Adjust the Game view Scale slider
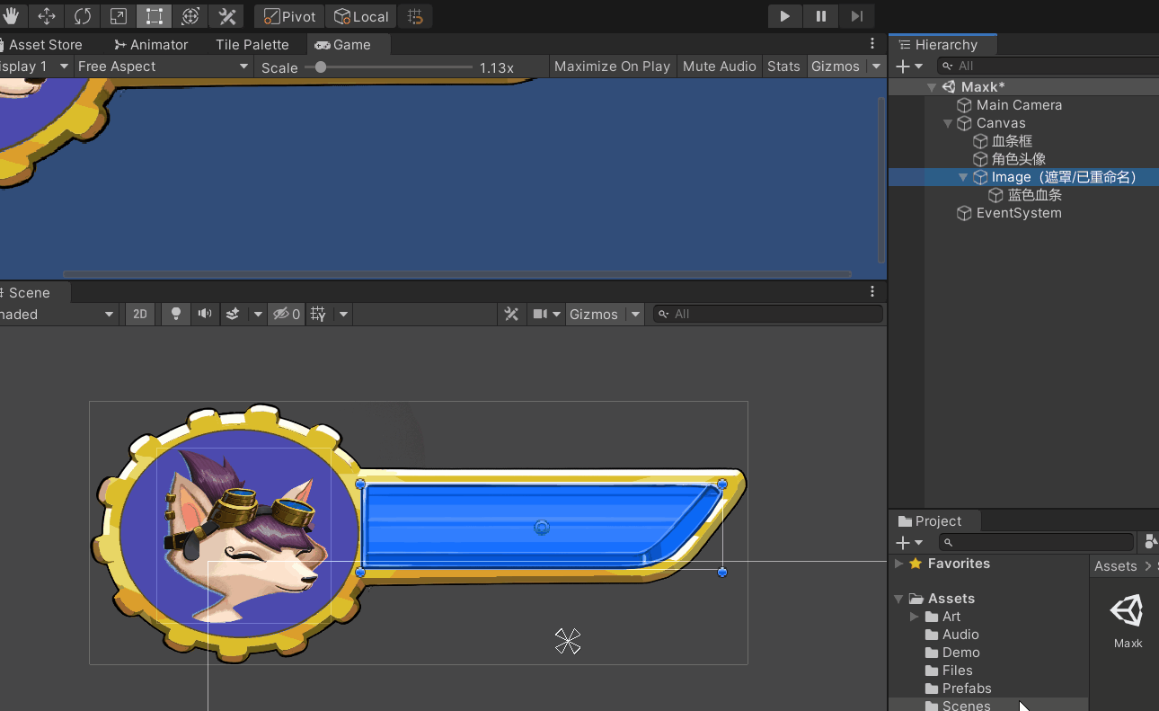This screenshot has width=1159, height=711. coord(322,67)
